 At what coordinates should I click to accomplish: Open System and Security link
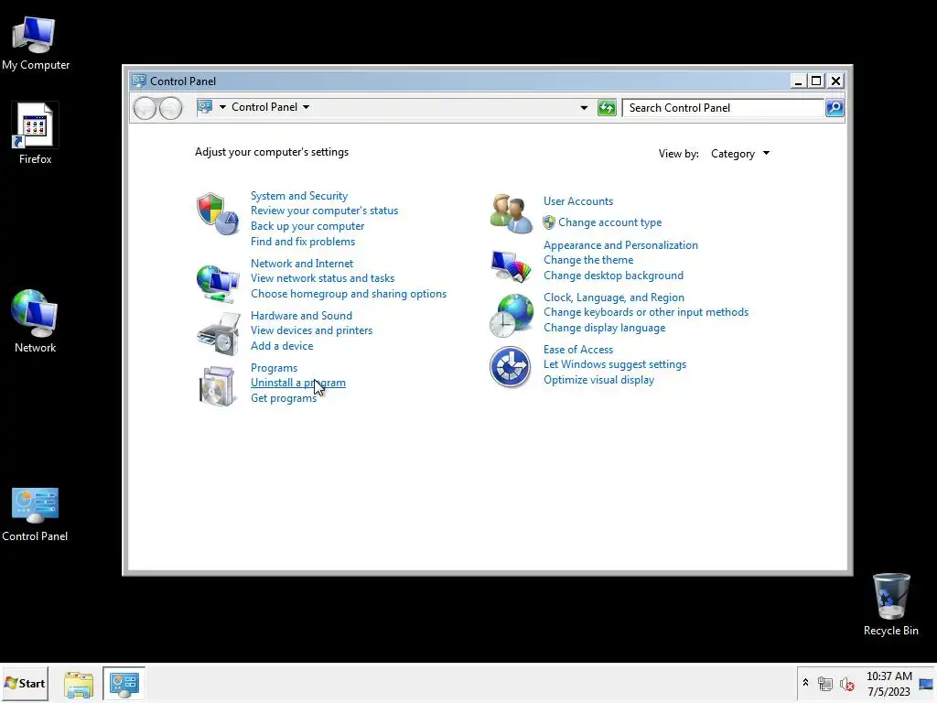299,196
